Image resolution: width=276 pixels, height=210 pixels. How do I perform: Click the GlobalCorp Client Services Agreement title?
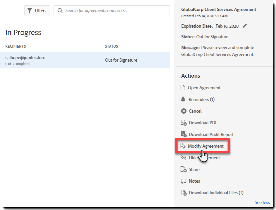pyautogui.click(x=218, y=9)
